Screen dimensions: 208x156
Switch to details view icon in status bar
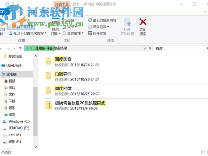pyautogui.click(x=203, y=152)
